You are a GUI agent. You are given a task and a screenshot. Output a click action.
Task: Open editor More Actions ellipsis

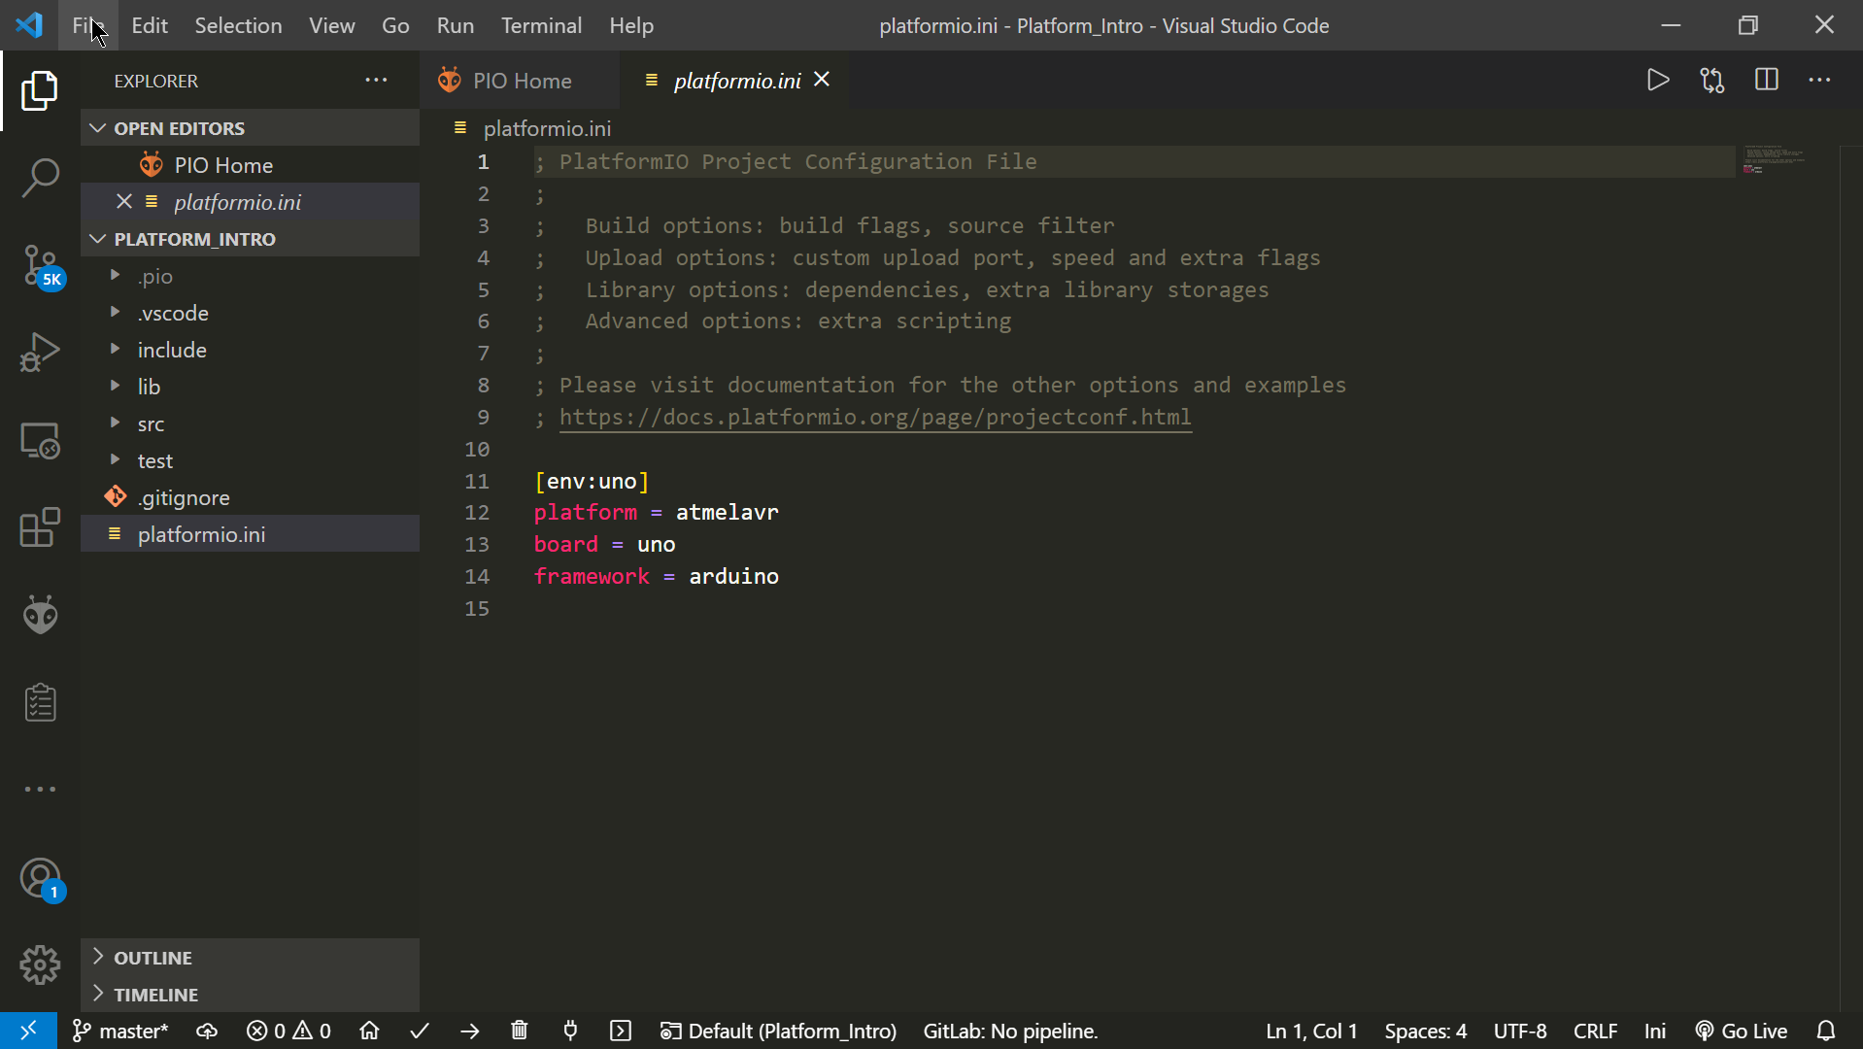(x=1819, y=80)
